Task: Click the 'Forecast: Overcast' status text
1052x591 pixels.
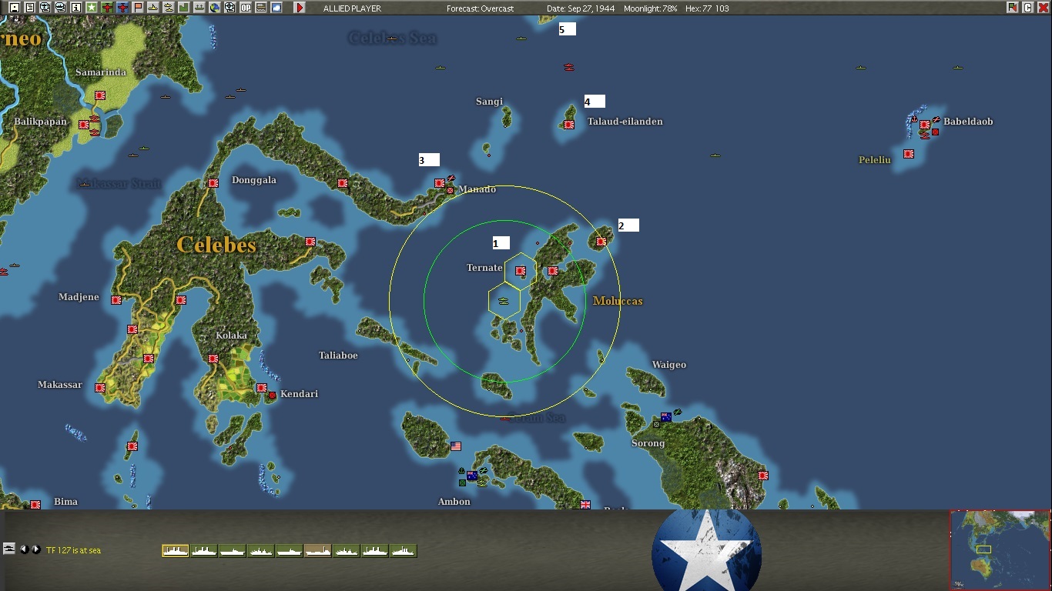Action: coord(481,8)
